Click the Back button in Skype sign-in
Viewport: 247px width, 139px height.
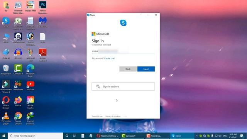[x=128, y=69]
